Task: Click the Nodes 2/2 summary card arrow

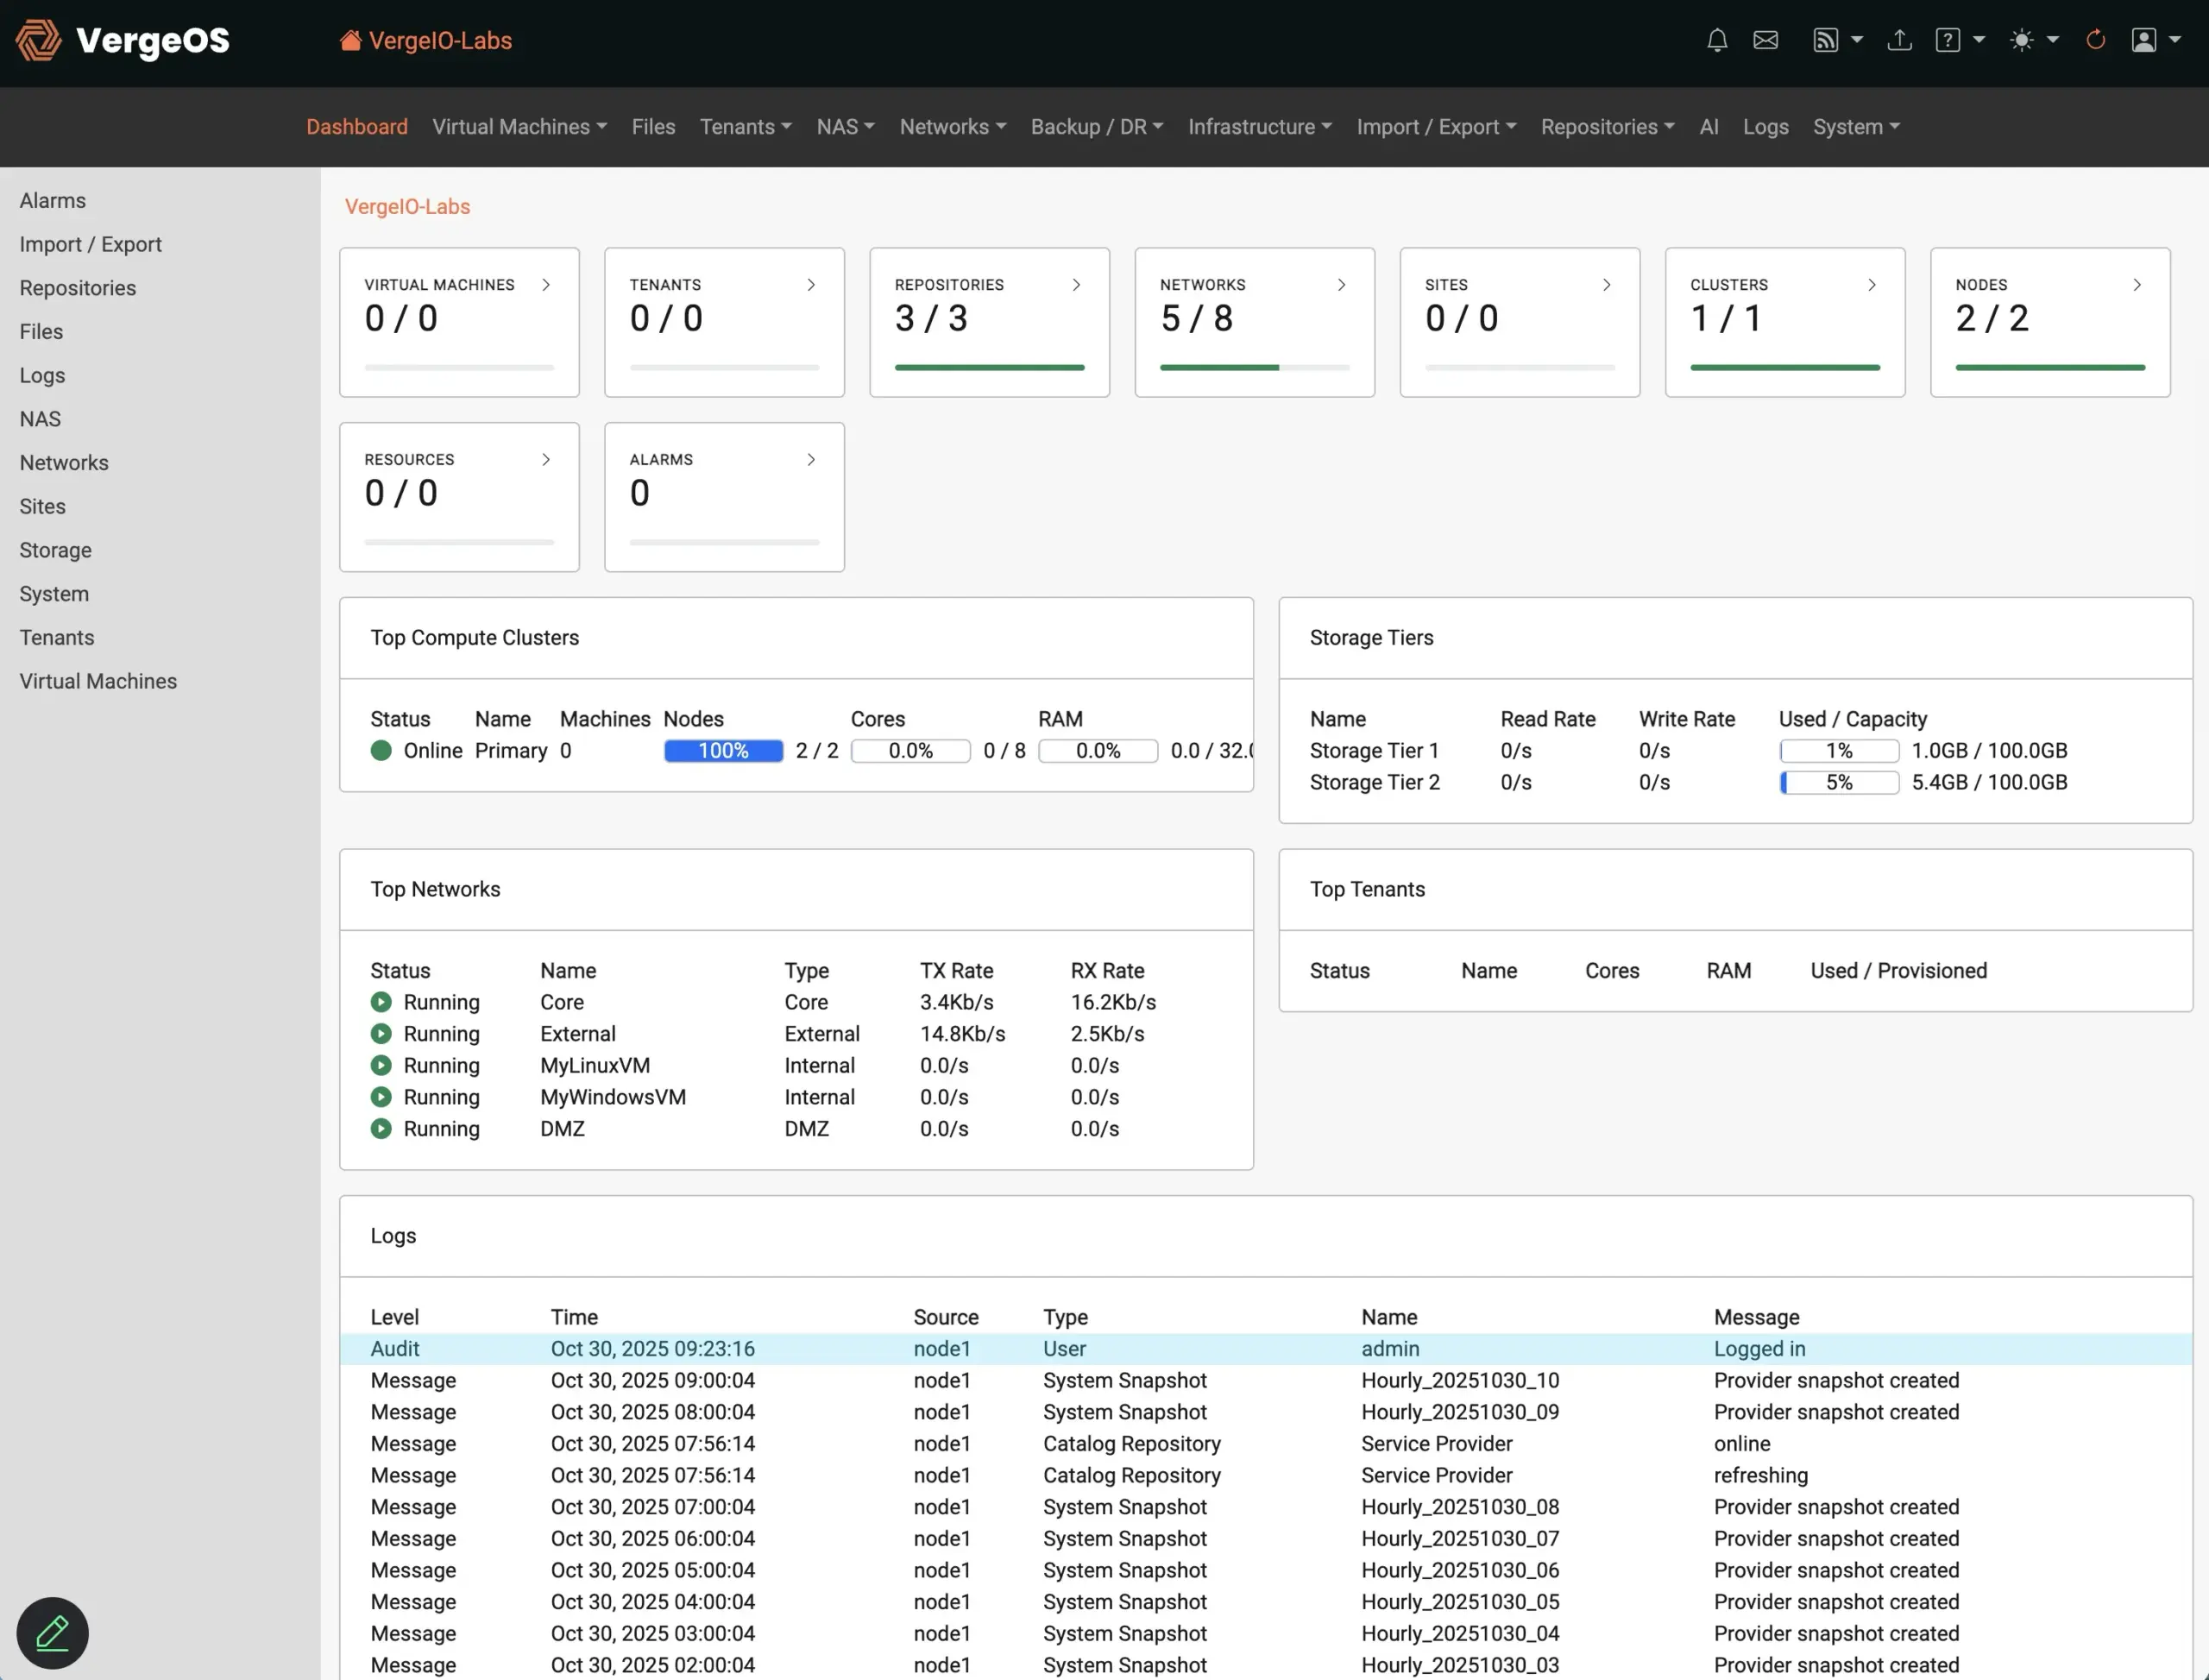Action: pos(2137,284)
